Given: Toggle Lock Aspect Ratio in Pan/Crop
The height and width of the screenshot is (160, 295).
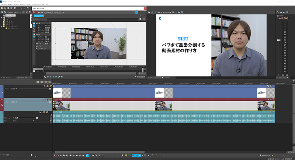Looking at the screenshot, I should 34,34.
